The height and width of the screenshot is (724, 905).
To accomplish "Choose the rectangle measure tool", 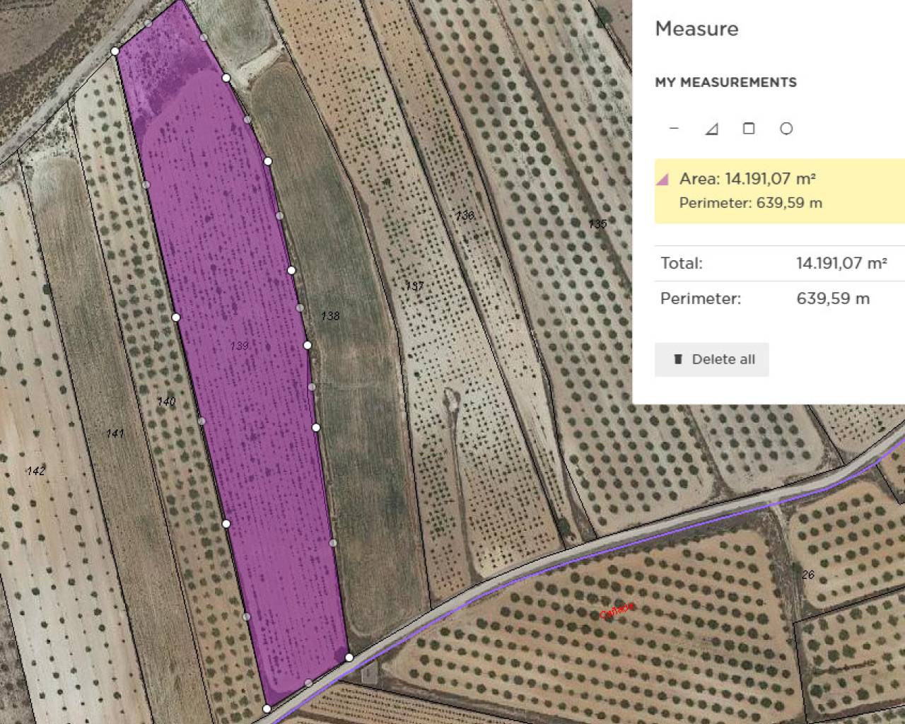I will 749,129.
